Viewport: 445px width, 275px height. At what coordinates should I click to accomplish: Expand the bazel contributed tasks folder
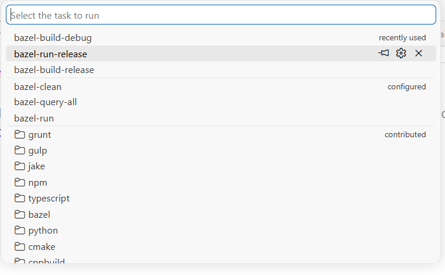tap(221, 214)
